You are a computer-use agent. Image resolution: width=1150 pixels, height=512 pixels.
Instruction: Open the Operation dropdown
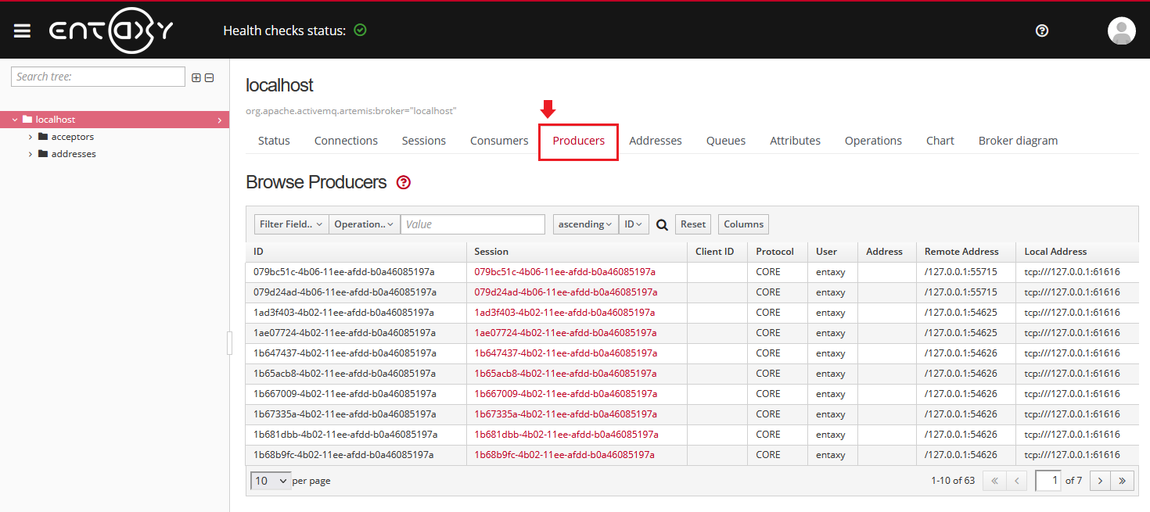364,224
